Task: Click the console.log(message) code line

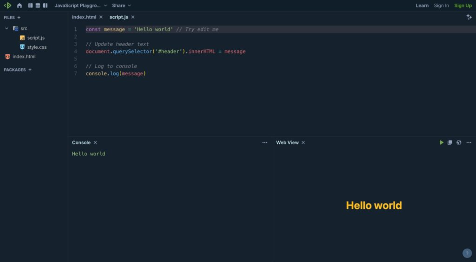Action: tap(116, 73)
